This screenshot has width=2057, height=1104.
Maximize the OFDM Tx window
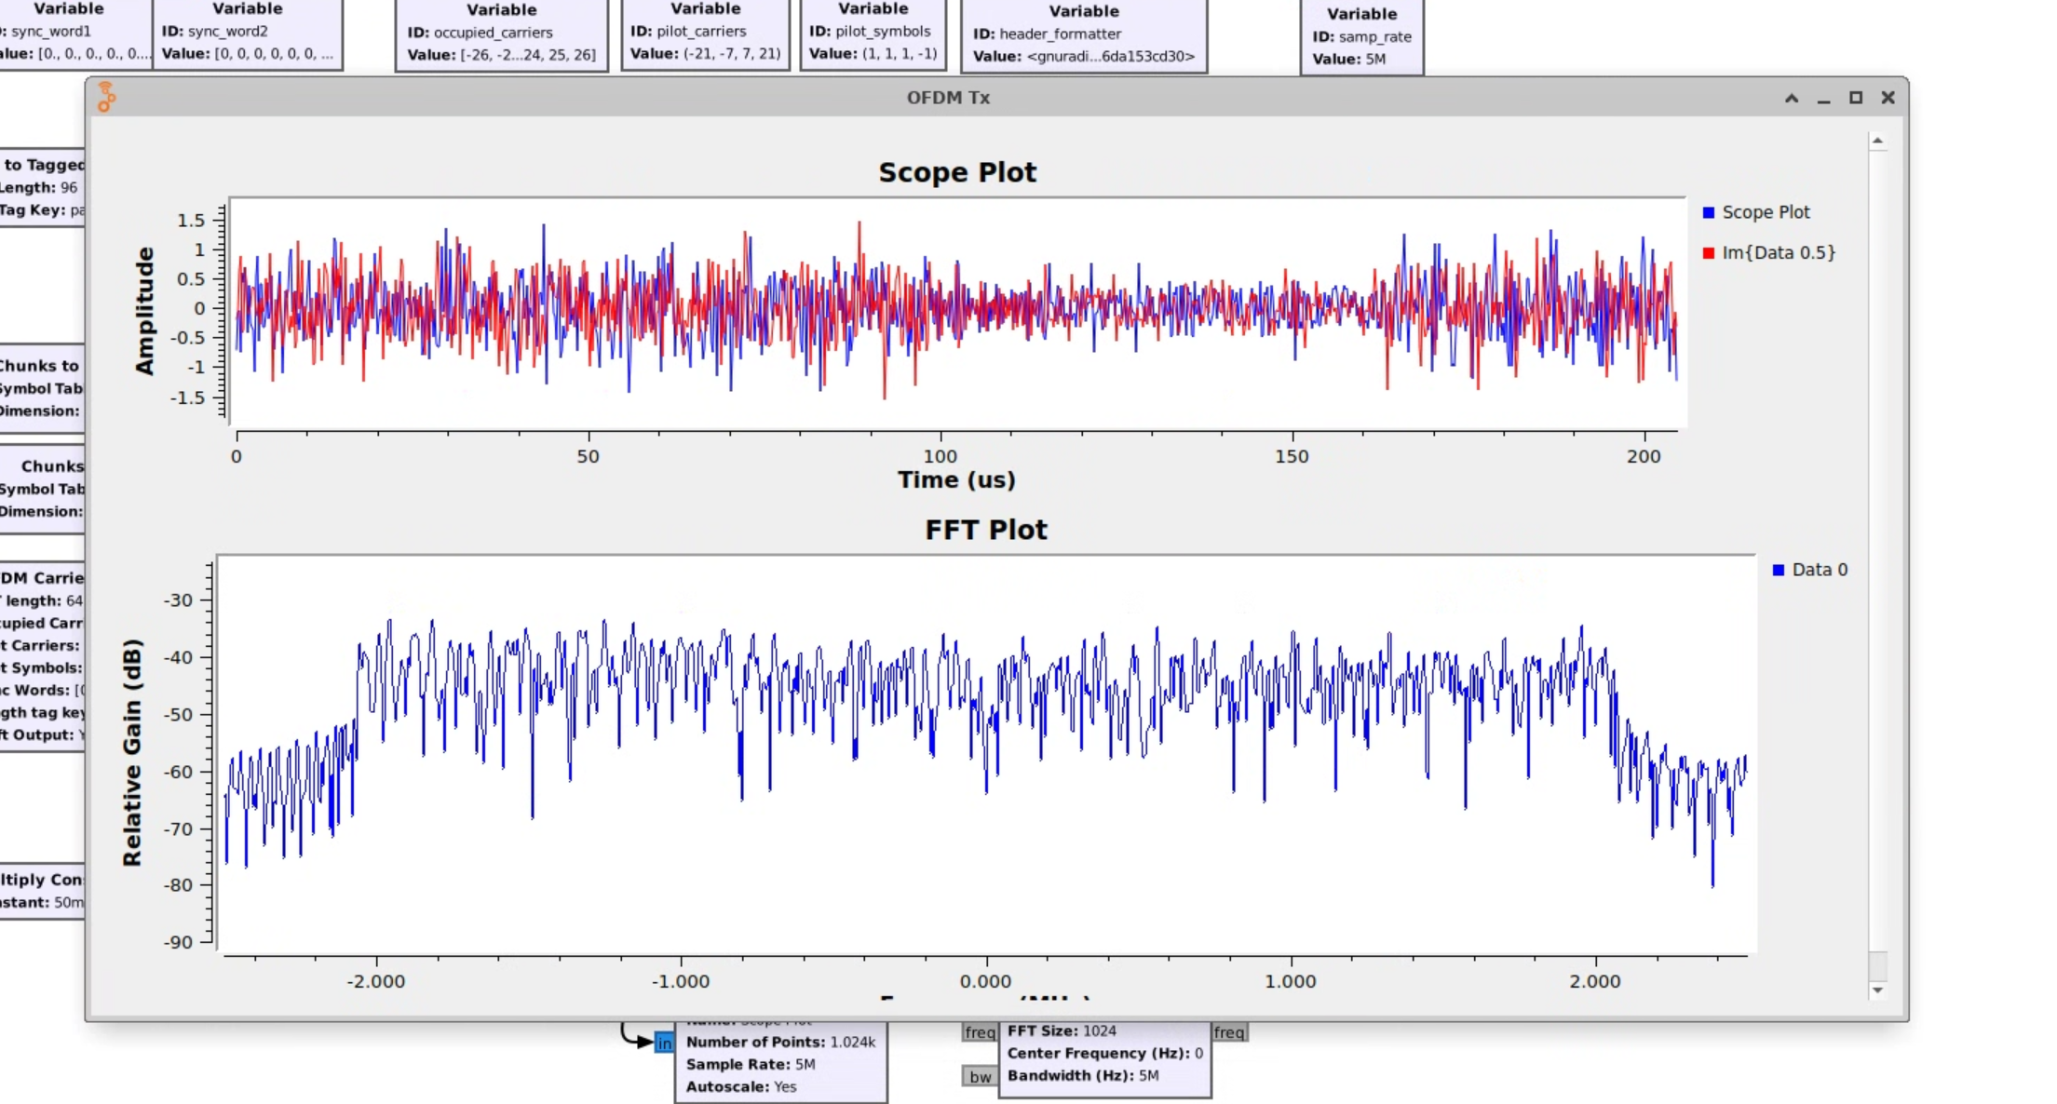(x=1855, y=98)
